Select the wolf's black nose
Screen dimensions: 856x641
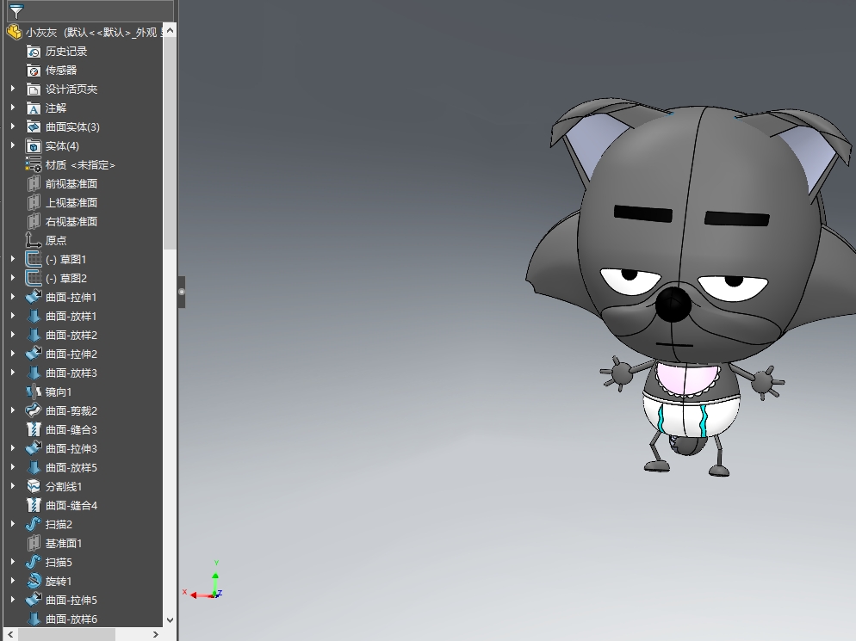673,304
